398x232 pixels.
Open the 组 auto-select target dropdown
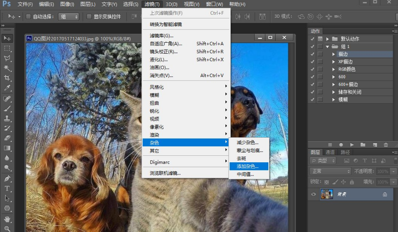[69, 17]
